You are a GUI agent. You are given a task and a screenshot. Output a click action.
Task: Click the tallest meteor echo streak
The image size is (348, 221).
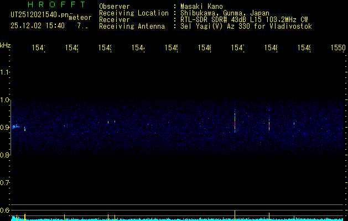pos(235,120)
